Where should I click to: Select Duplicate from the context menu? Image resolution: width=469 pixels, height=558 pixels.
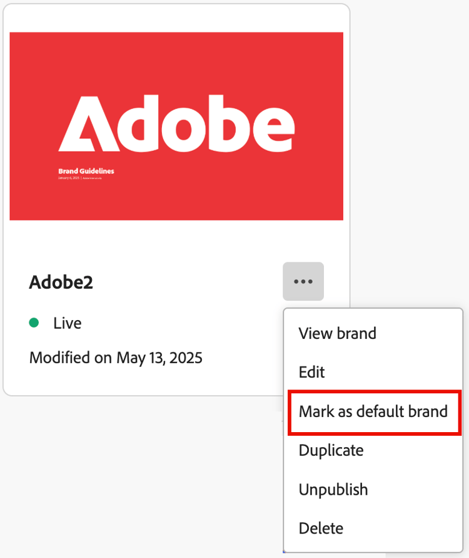pos(331,450)
